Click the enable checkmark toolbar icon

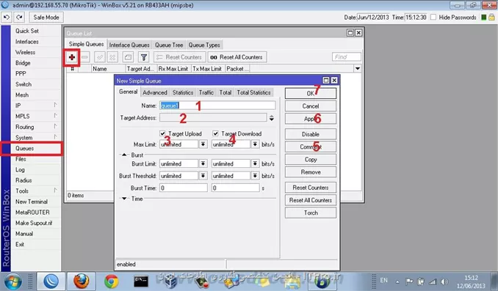pos(100,57)
